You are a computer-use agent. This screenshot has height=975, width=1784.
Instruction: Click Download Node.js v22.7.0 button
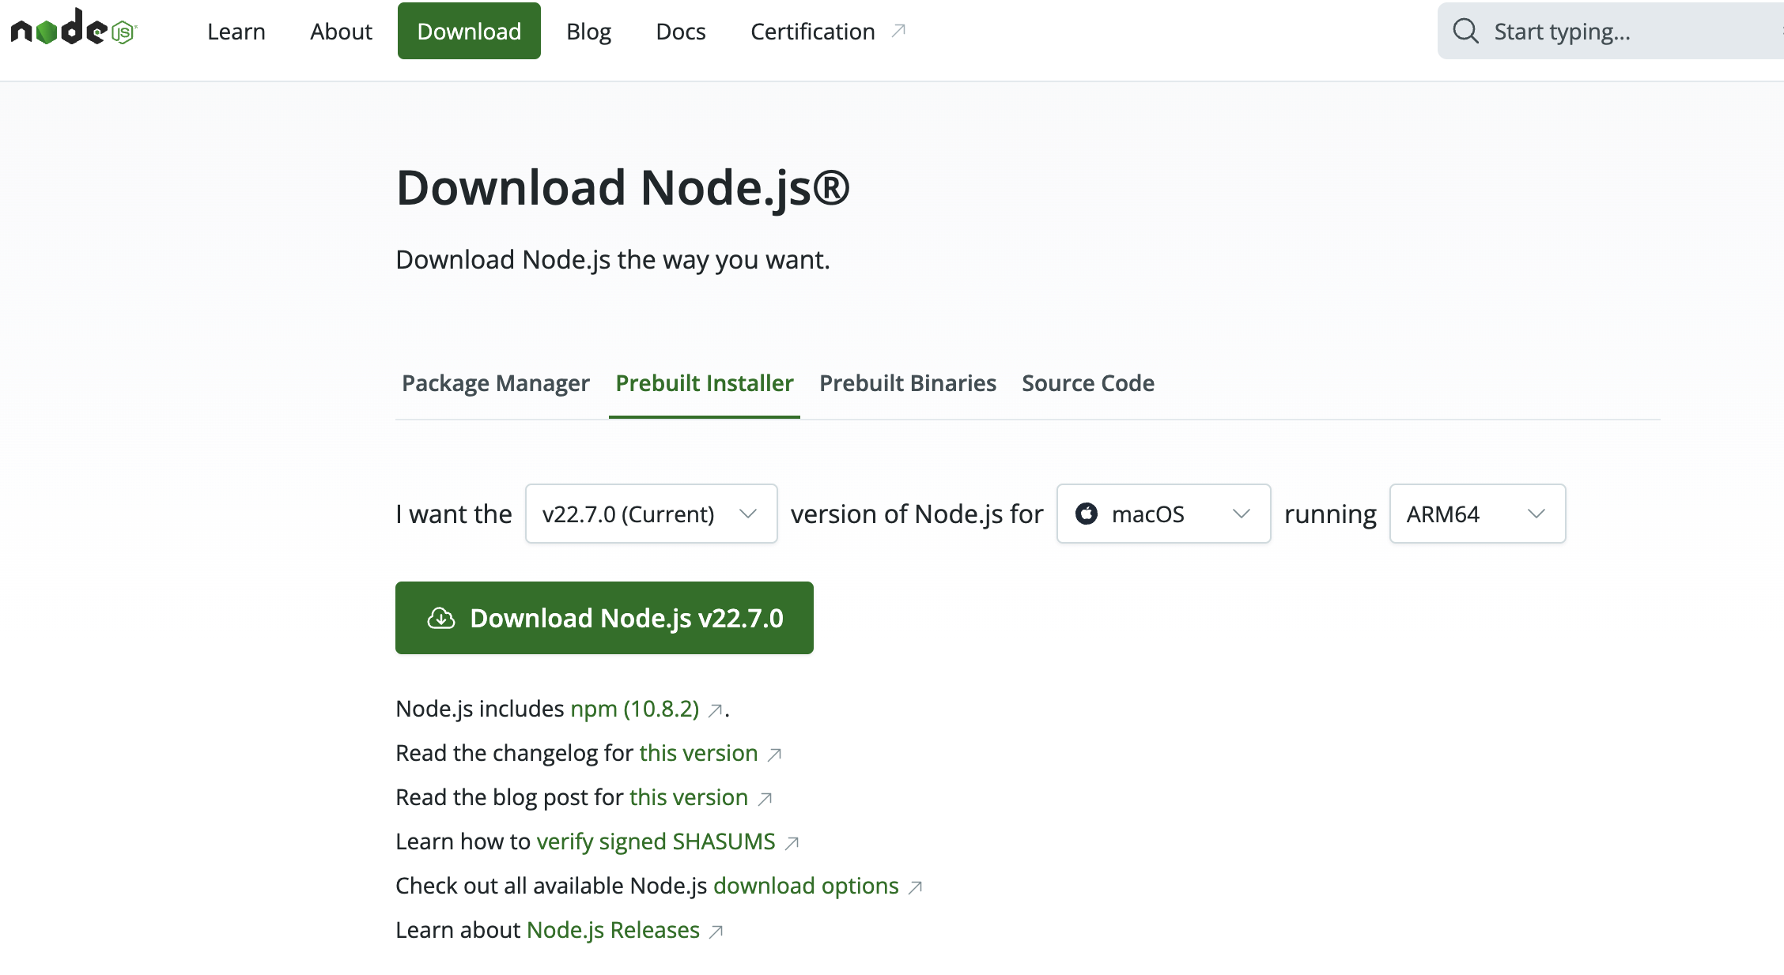tap(604, 619)
